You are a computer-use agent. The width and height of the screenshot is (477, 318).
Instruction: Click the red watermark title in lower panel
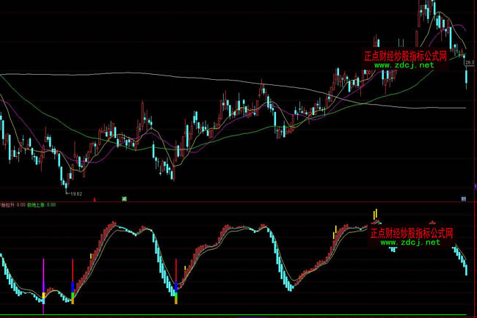[411, 233]
